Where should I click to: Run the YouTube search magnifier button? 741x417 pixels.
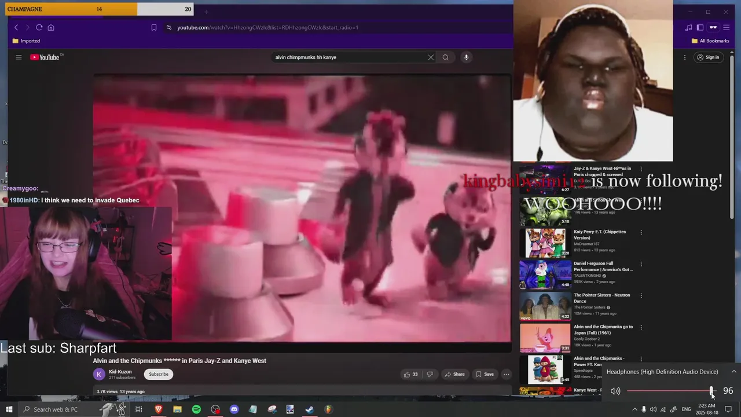click(x=445, y=57)
